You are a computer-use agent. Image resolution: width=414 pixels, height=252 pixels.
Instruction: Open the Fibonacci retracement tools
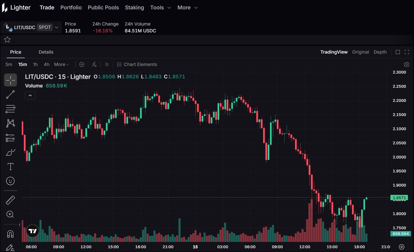(x=10, y=109)
